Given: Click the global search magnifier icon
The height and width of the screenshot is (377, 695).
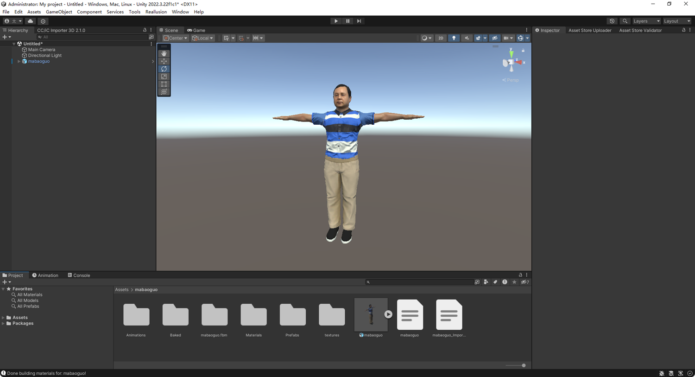Looking at the screenshot, I should 625,21.
